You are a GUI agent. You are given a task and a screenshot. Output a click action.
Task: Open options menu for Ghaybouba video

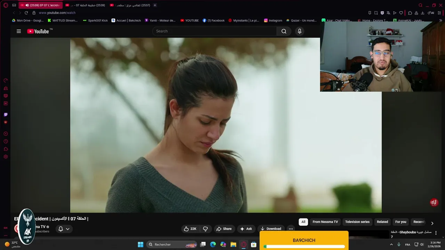click(436, 233)
